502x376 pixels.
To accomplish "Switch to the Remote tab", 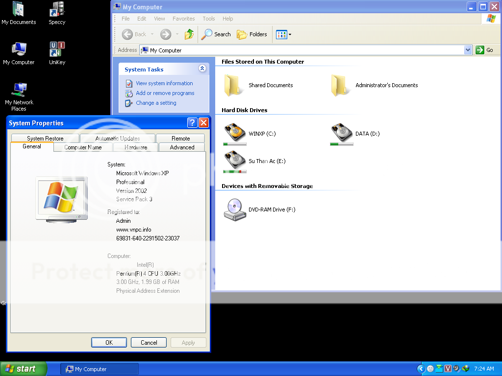I will click(180, 139).
